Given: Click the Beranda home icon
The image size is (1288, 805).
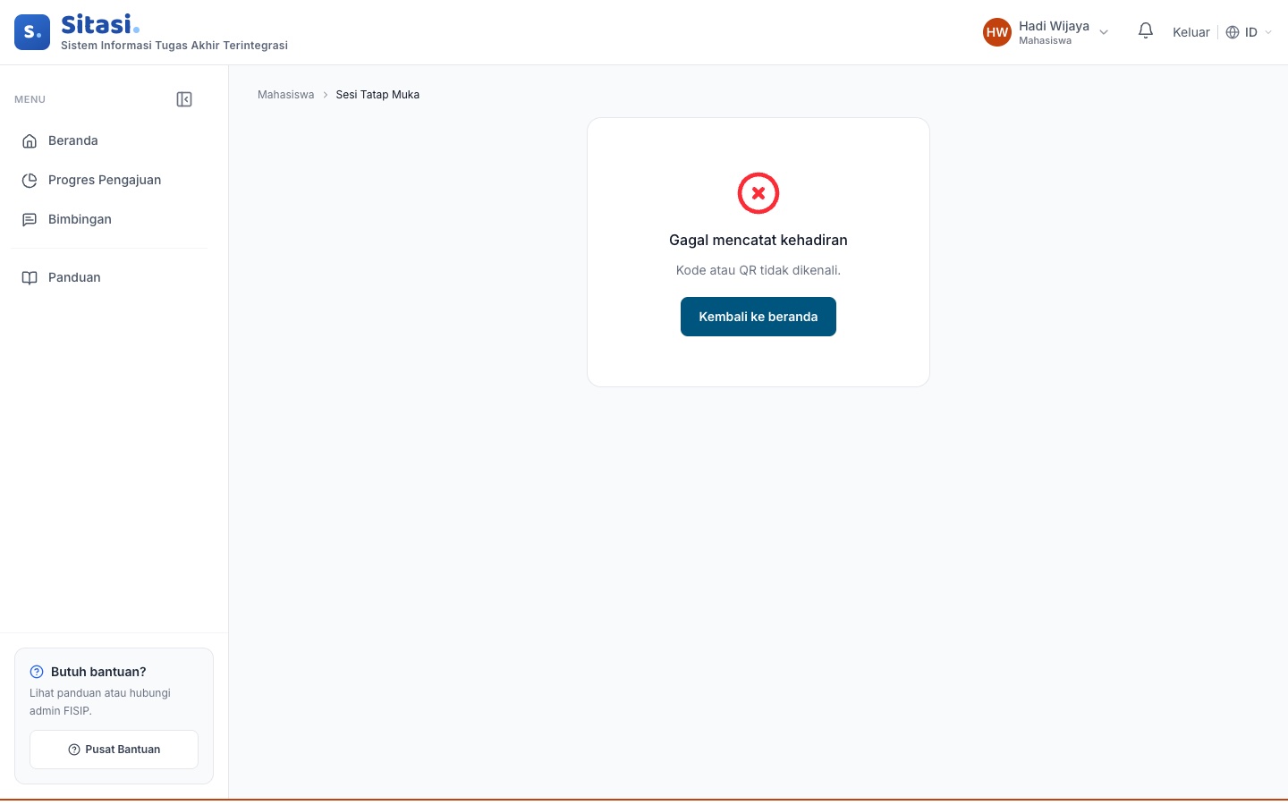Looking at the screenshot, I should 30,141.
